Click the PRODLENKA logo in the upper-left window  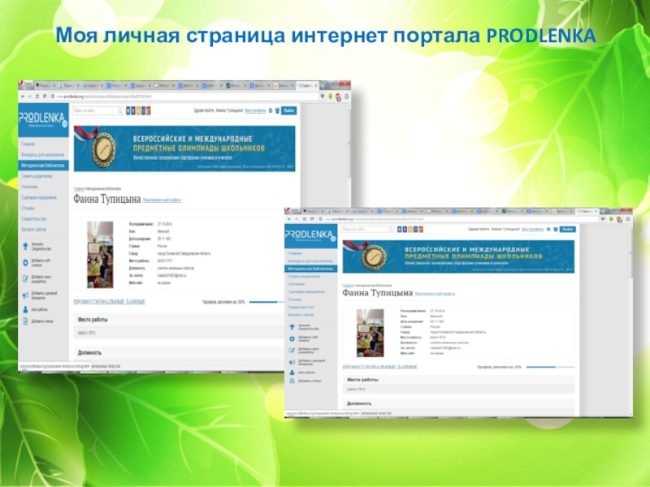coord(43,119)
